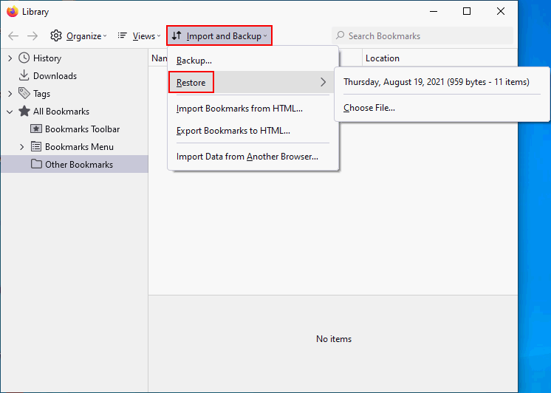Click the Restore submenu arrow

(x=324, y=82)
